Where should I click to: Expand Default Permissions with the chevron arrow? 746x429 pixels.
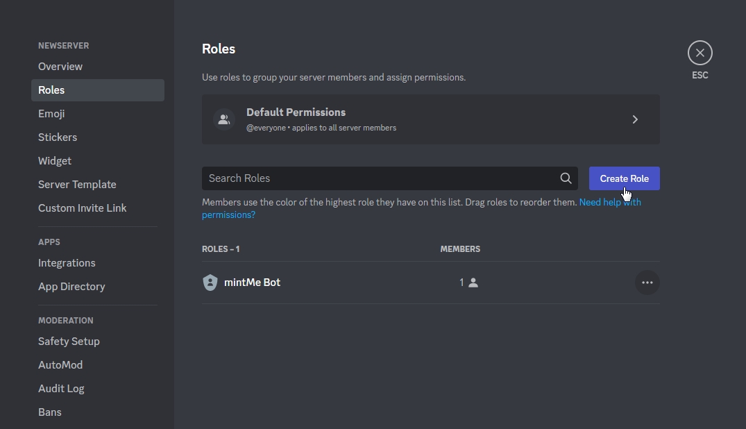click(x=635, y=119)
